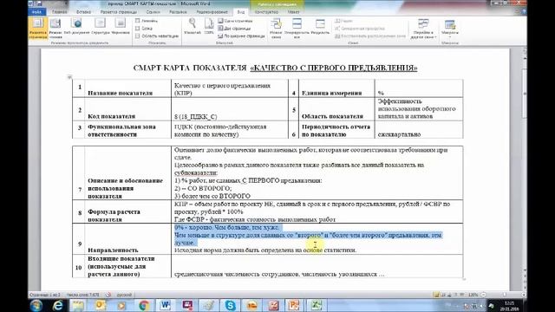Click the cell 'ежеквартально'
The height and width of the screenshot is (312, 555).
coord(419,129)
